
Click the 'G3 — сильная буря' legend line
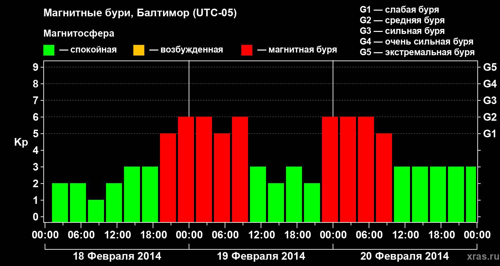[402, 31]
